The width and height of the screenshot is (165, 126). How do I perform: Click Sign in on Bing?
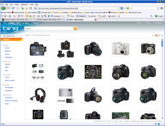tap(139, 23)
